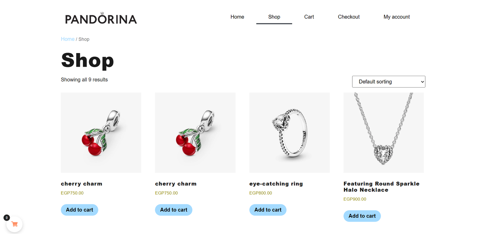Viewport: 486px width, 234px height.
Task: Add the first cherry charm to cart
Action: pyautogui.click(x=79, y=210)
